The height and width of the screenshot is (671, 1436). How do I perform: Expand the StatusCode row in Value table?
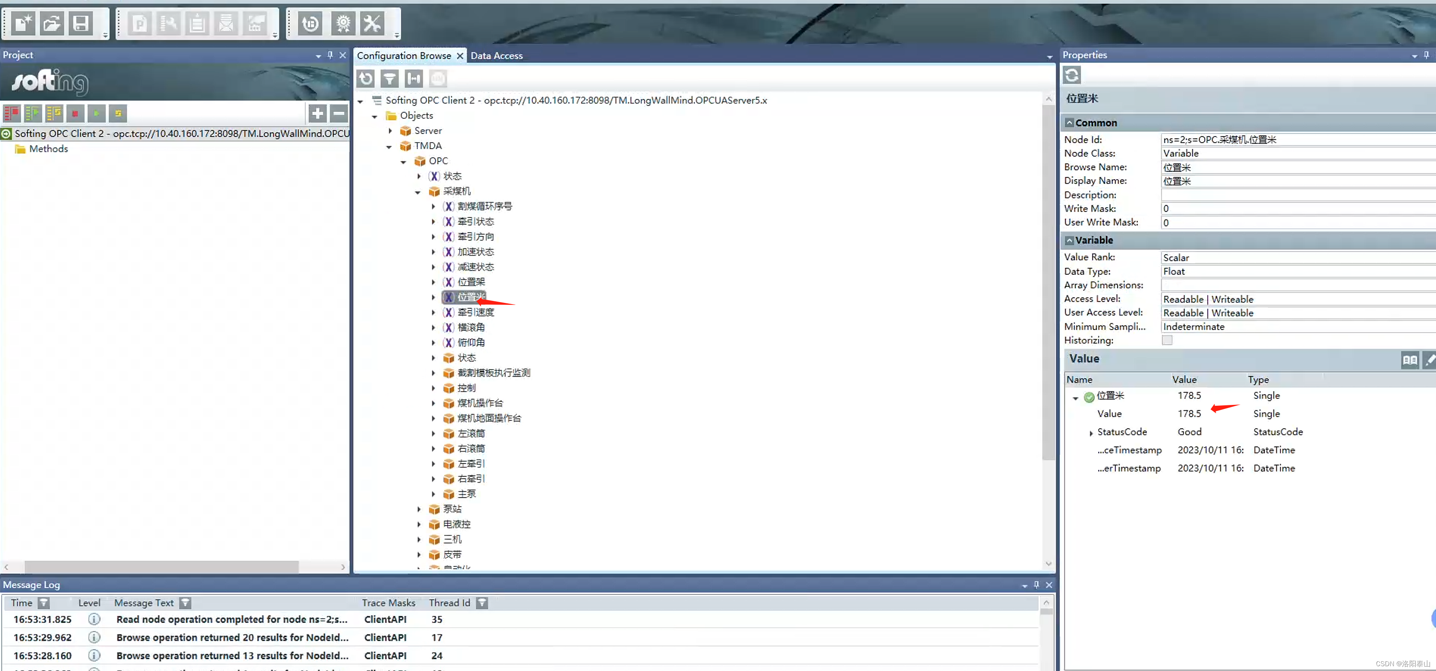point(1091,433)
